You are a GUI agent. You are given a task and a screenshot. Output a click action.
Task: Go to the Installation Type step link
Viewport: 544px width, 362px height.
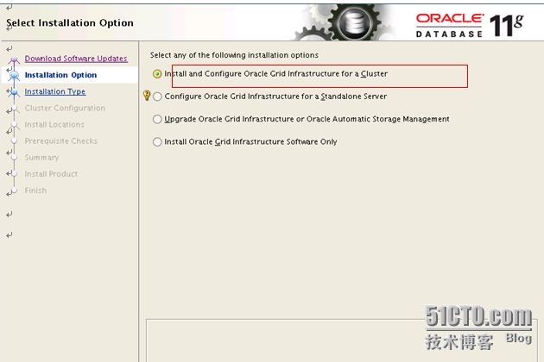click(54, 91)
